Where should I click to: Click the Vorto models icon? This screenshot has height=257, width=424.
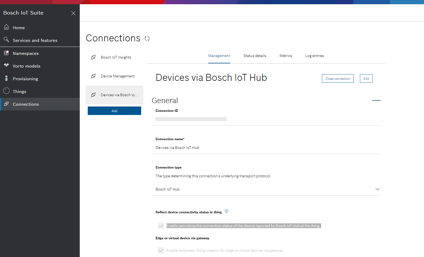[x=6, y=65]
